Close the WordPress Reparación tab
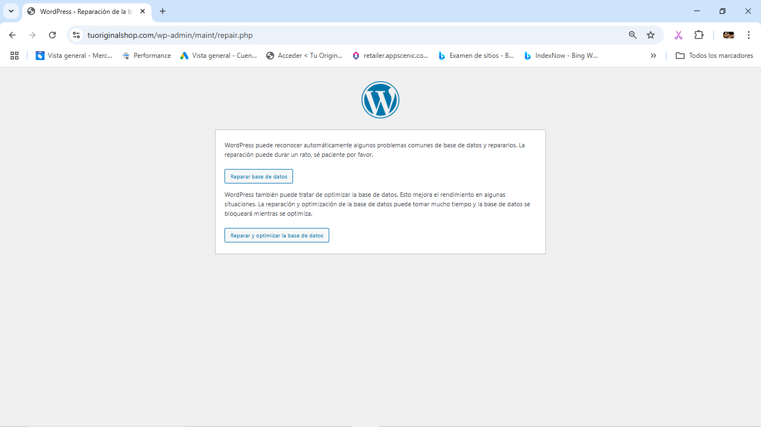The width and height of the screenshot is (761, 427). point(143,11)
